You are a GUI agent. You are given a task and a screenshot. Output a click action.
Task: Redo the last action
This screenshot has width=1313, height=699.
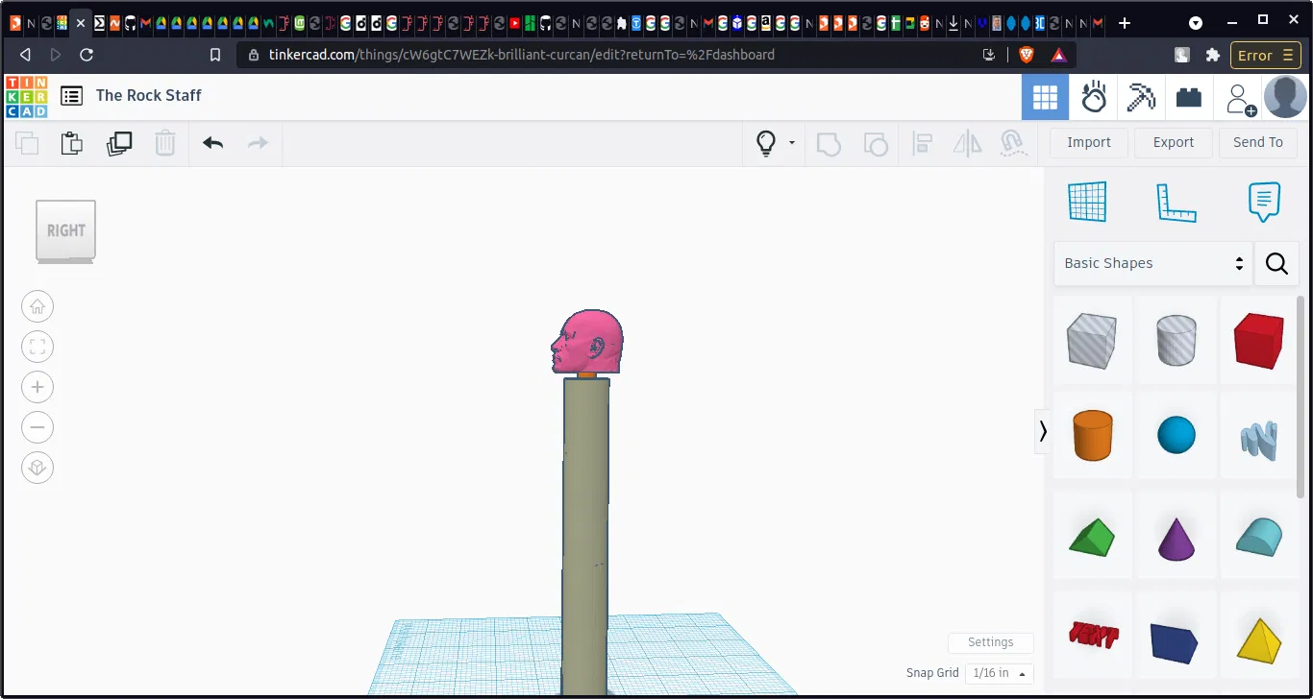[258, 143]
